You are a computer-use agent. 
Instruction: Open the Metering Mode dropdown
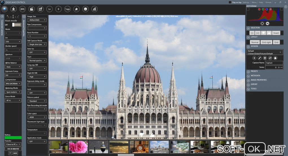pos(13,92)
